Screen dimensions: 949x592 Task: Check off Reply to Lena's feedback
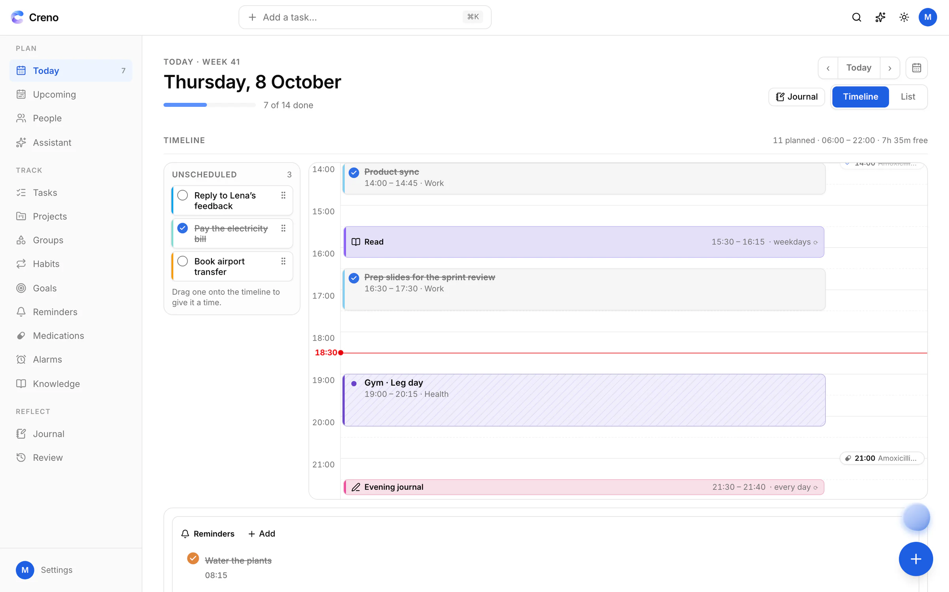click(x=182, y=195)
